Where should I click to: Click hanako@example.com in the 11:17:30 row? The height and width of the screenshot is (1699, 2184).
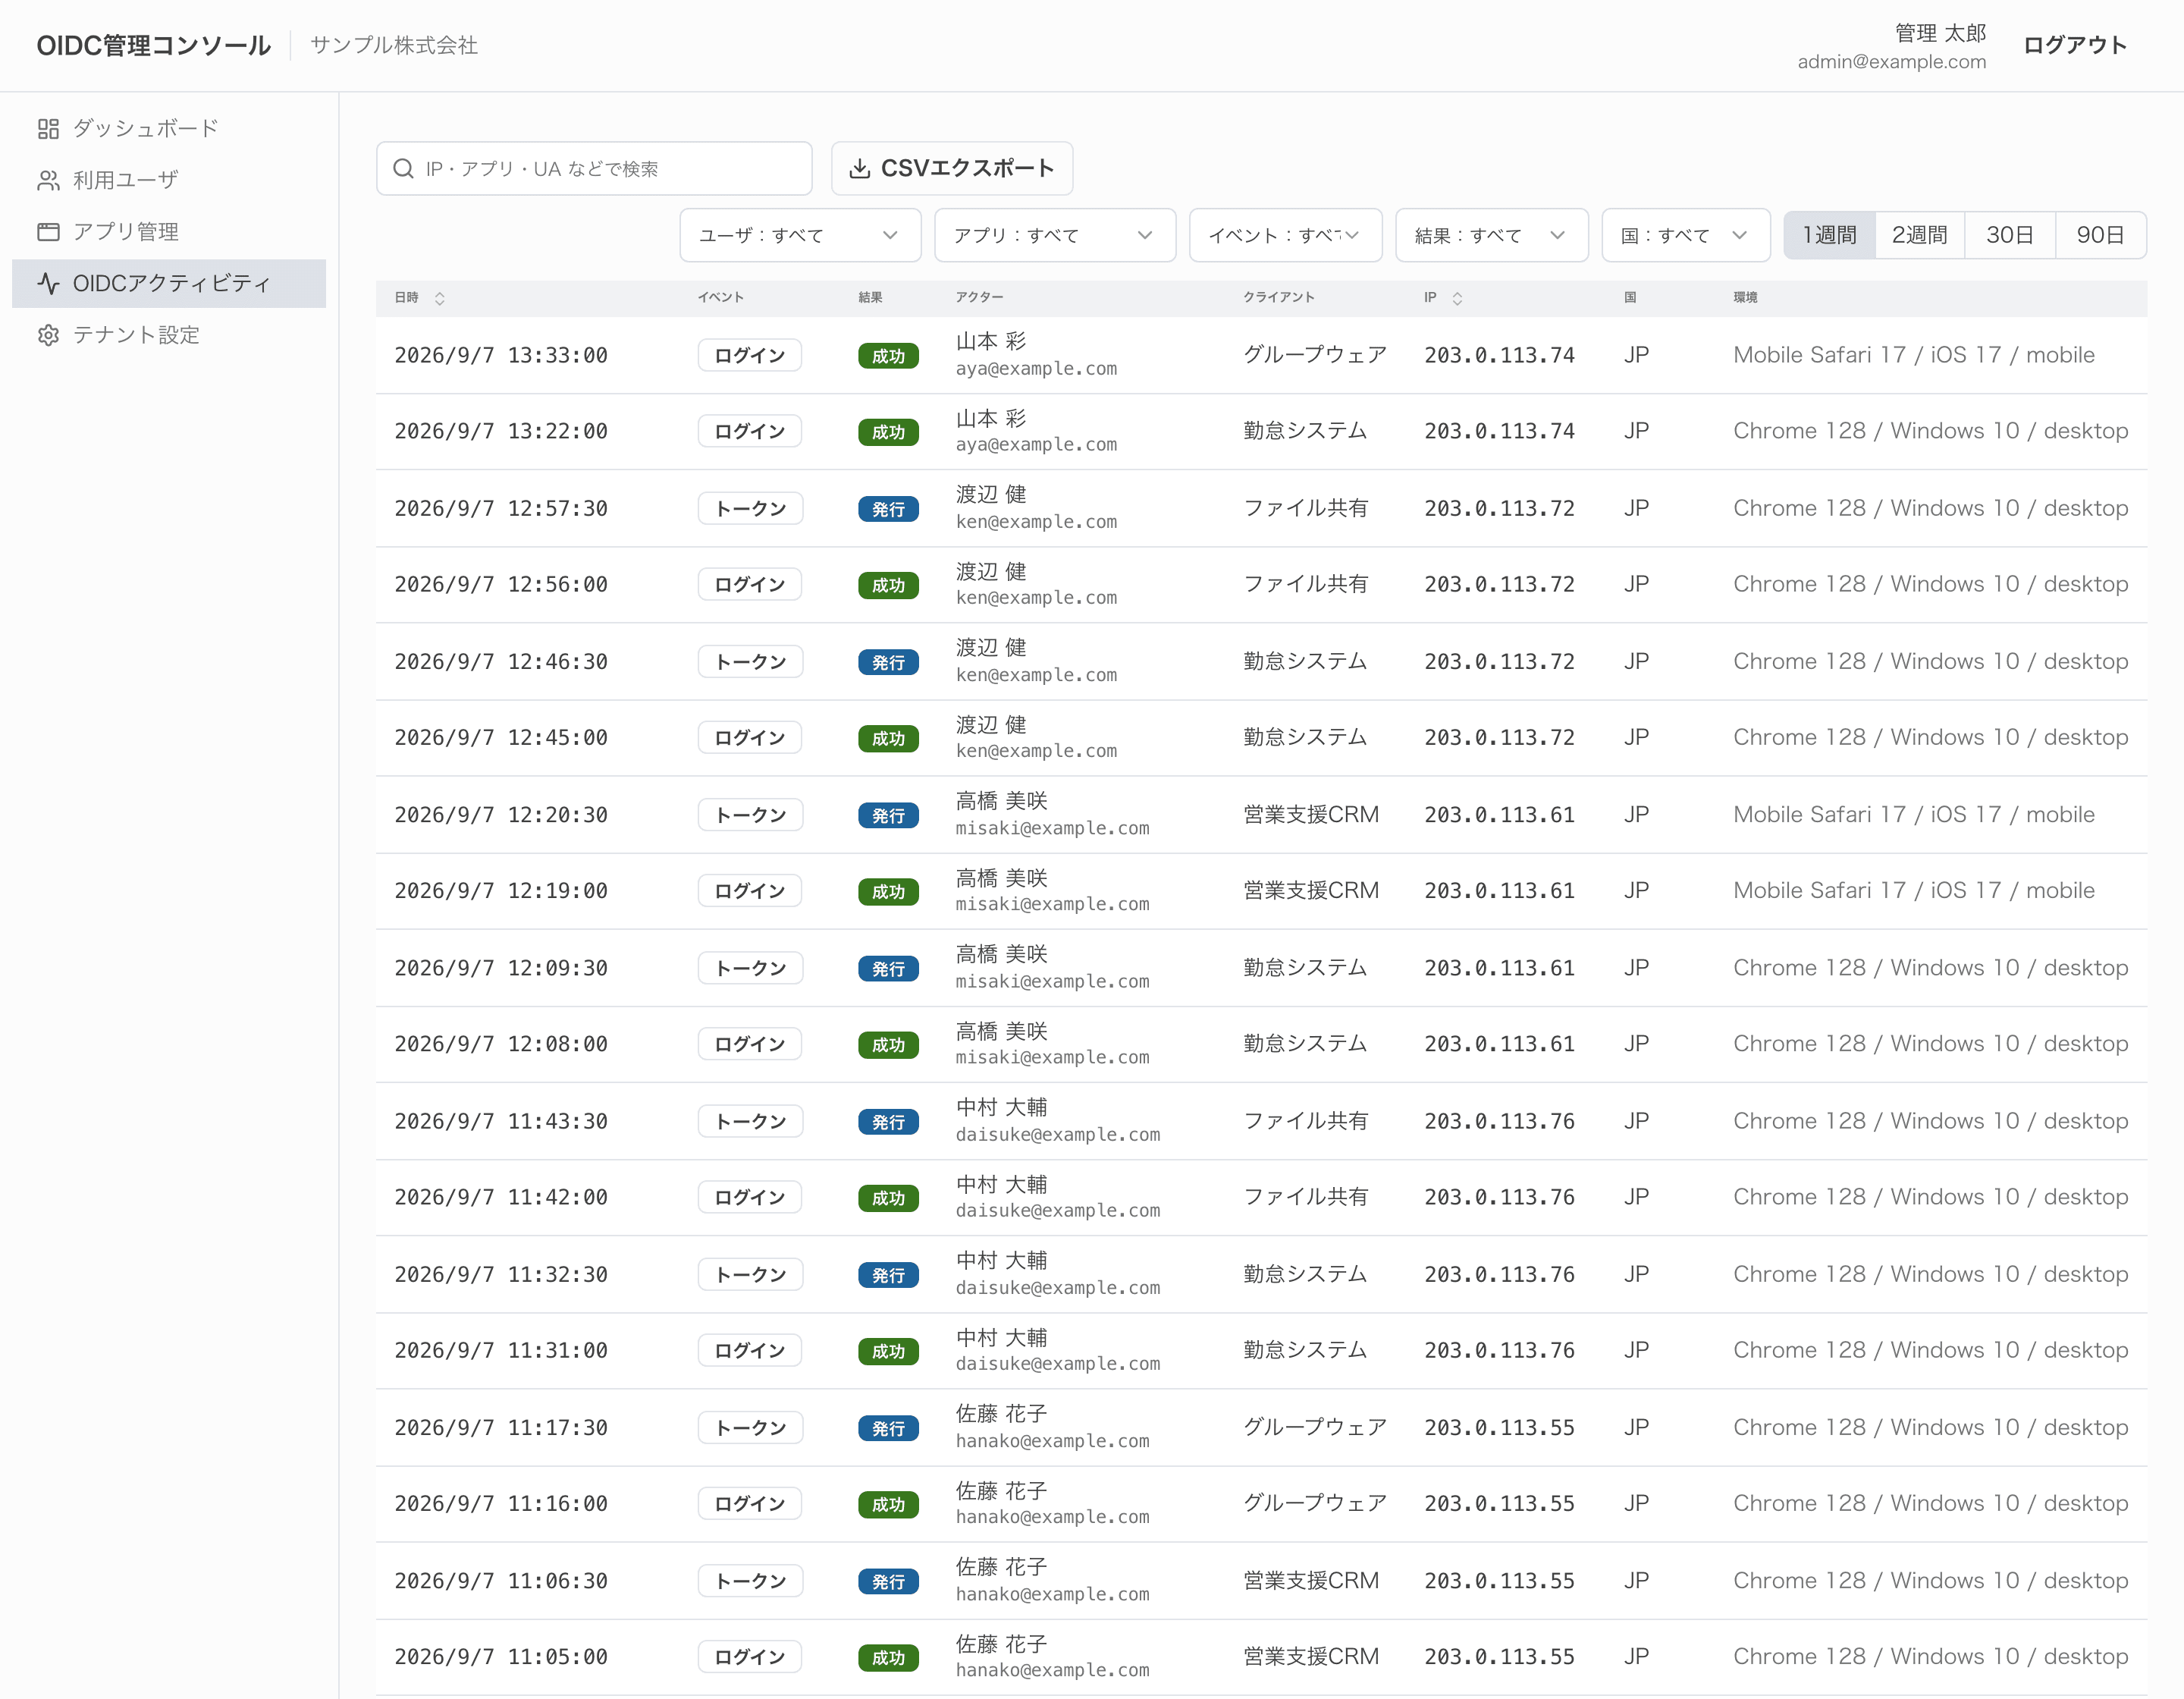(x=1052, y=1441)
